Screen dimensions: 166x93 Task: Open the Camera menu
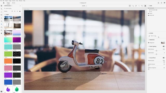tap(14, 1)
